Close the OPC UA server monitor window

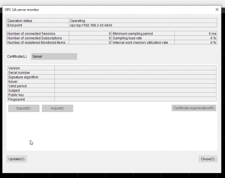(217, 9)
